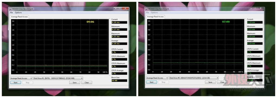This screenshot has height=98, width=277.
Task: Select Average Read Access tab in Intel window
Action: click(19, 17)
